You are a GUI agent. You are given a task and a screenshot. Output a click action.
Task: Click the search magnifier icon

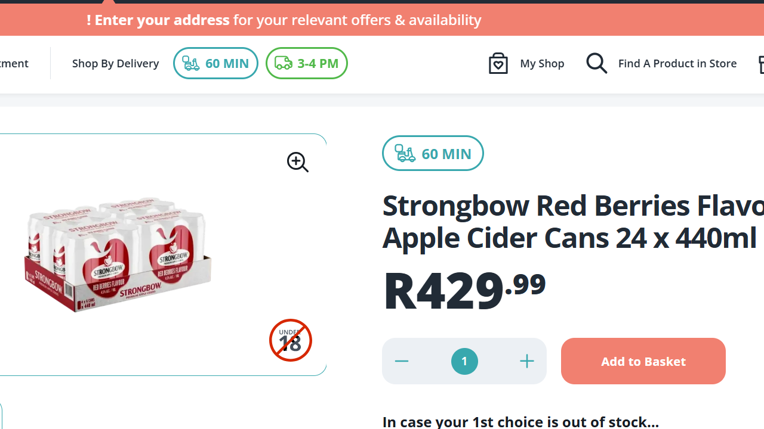tap(596, 63)
